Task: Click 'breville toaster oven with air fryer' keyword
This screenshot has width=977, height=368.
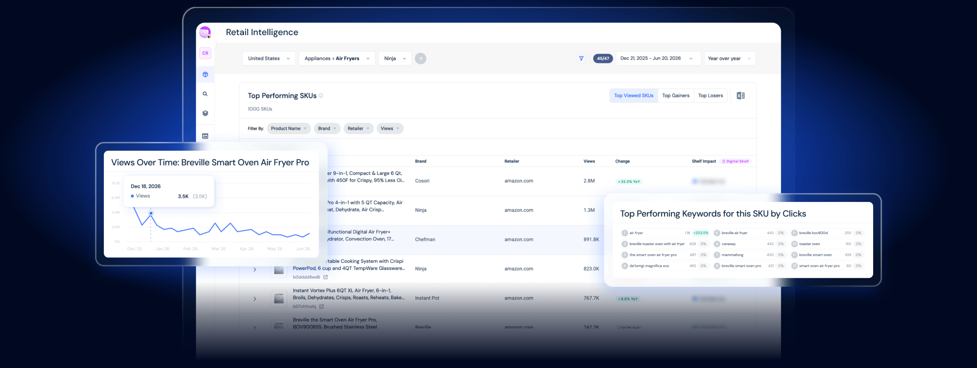Action: [657, 244]
